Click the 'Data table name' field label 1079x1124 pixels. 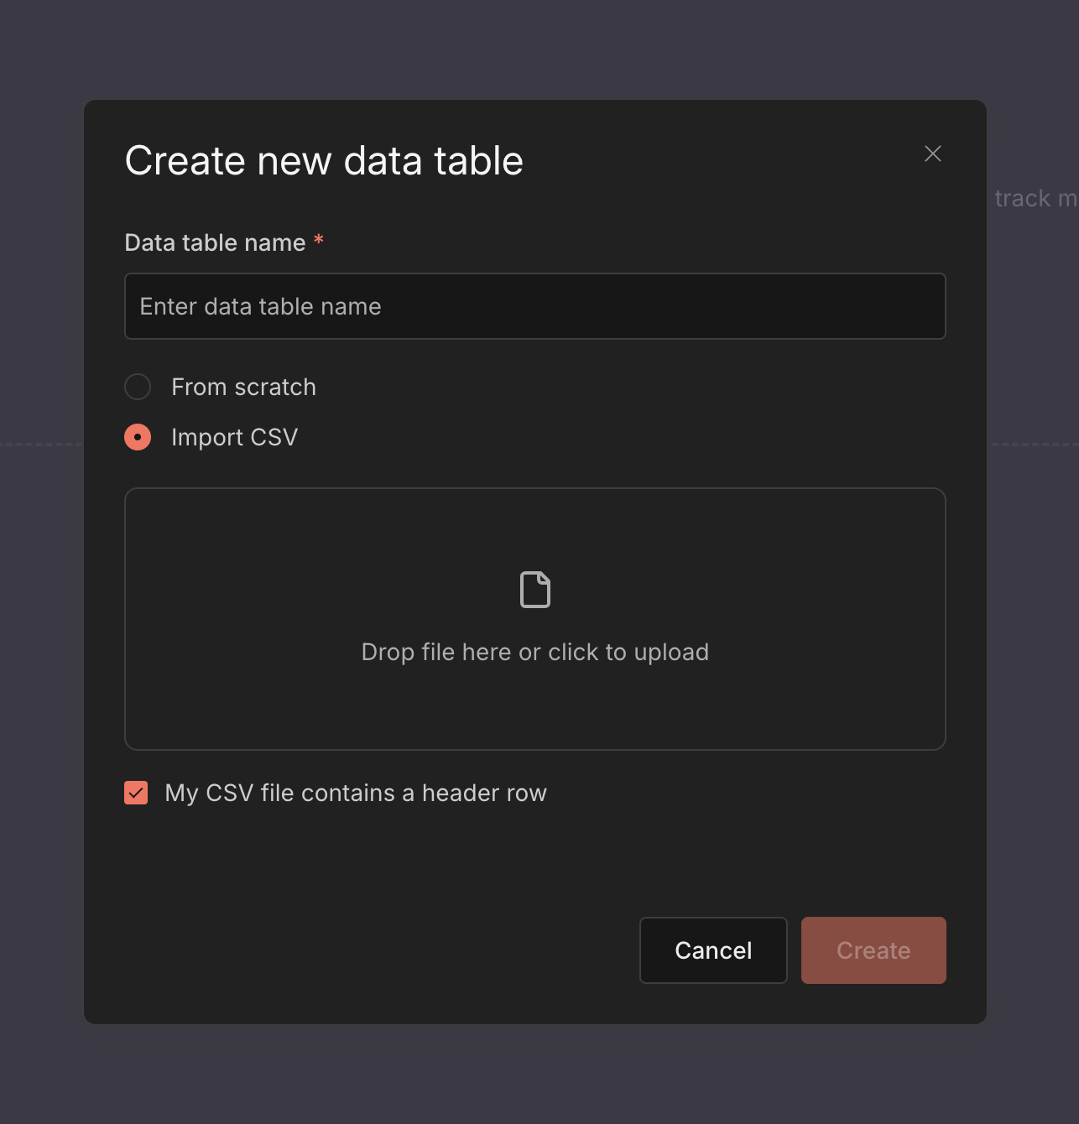(x=215, y=242)
